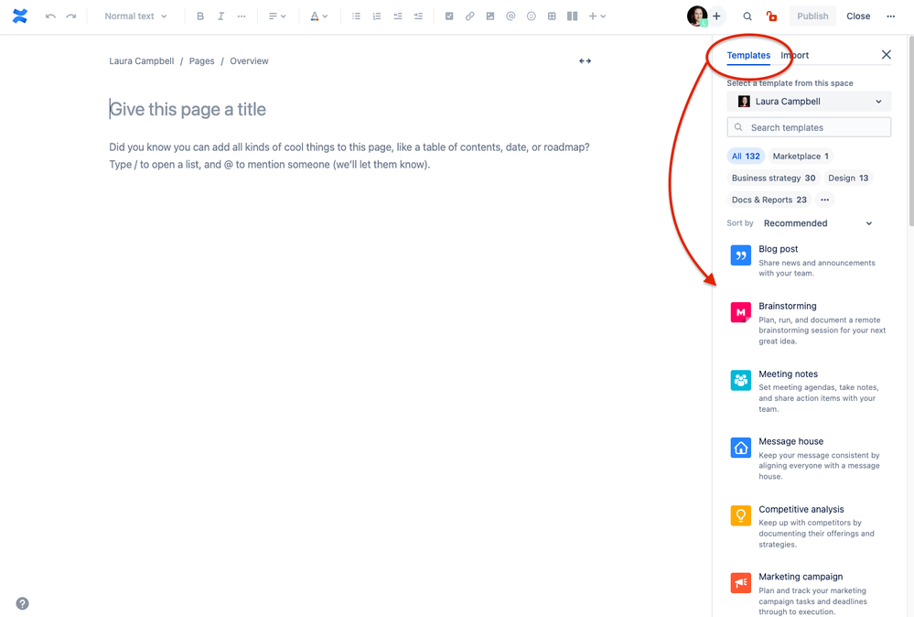Insert a link

tap(469, 16)
